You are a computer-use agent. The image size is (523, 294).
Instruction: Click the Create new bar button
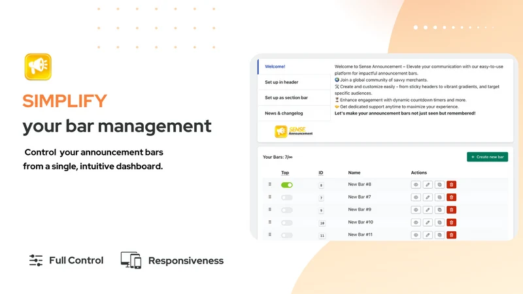487,157
